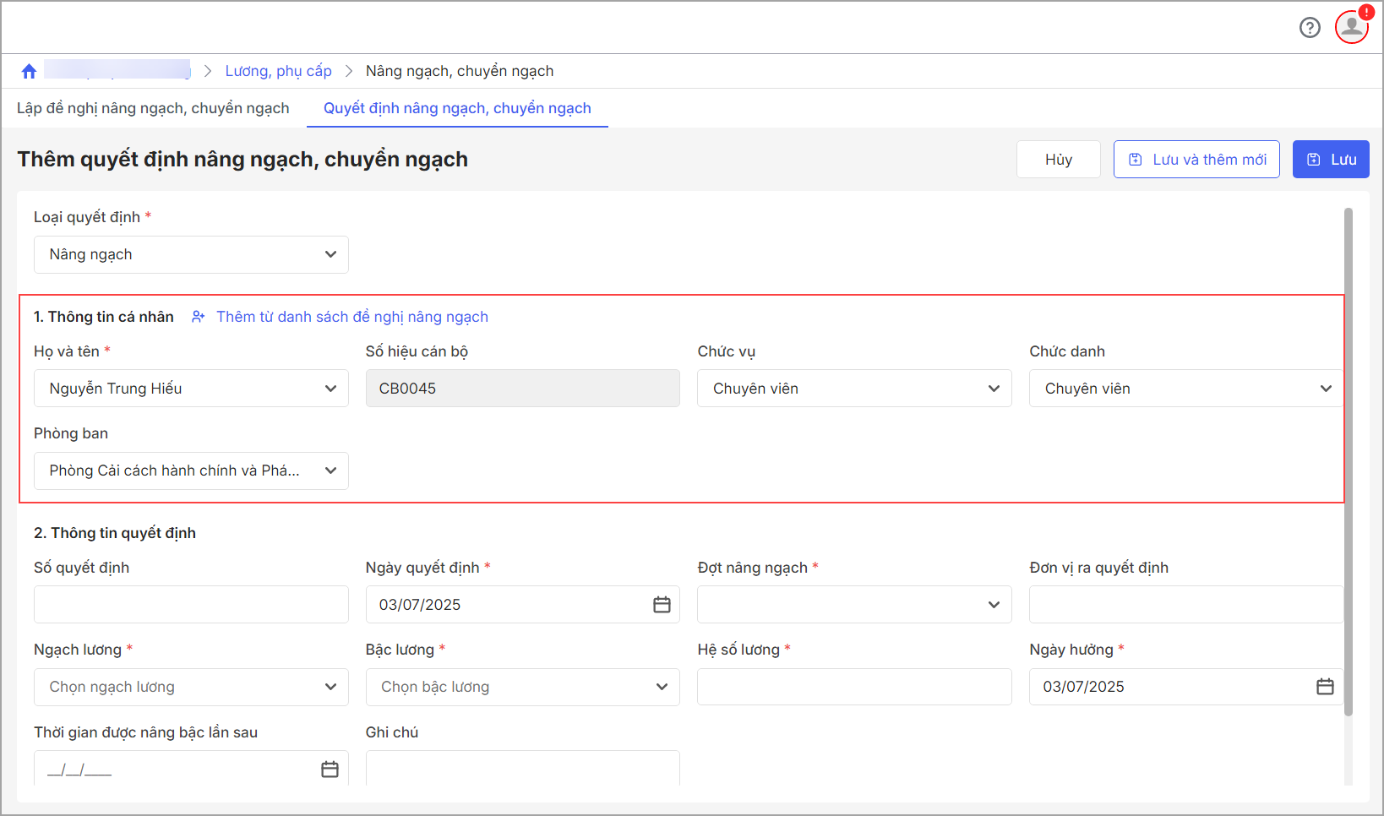The height and width of the screenshot is (816, 1384).
Task: Select Quyết định nâng ngạch, chuyển ngạch tab
Action: point(457,108)
